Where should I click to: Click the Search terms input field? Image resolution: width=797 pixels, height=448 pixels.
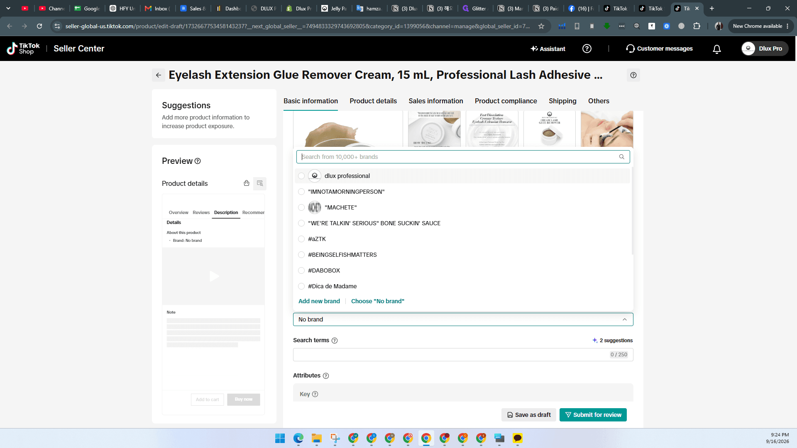click(x=463, y=355)
